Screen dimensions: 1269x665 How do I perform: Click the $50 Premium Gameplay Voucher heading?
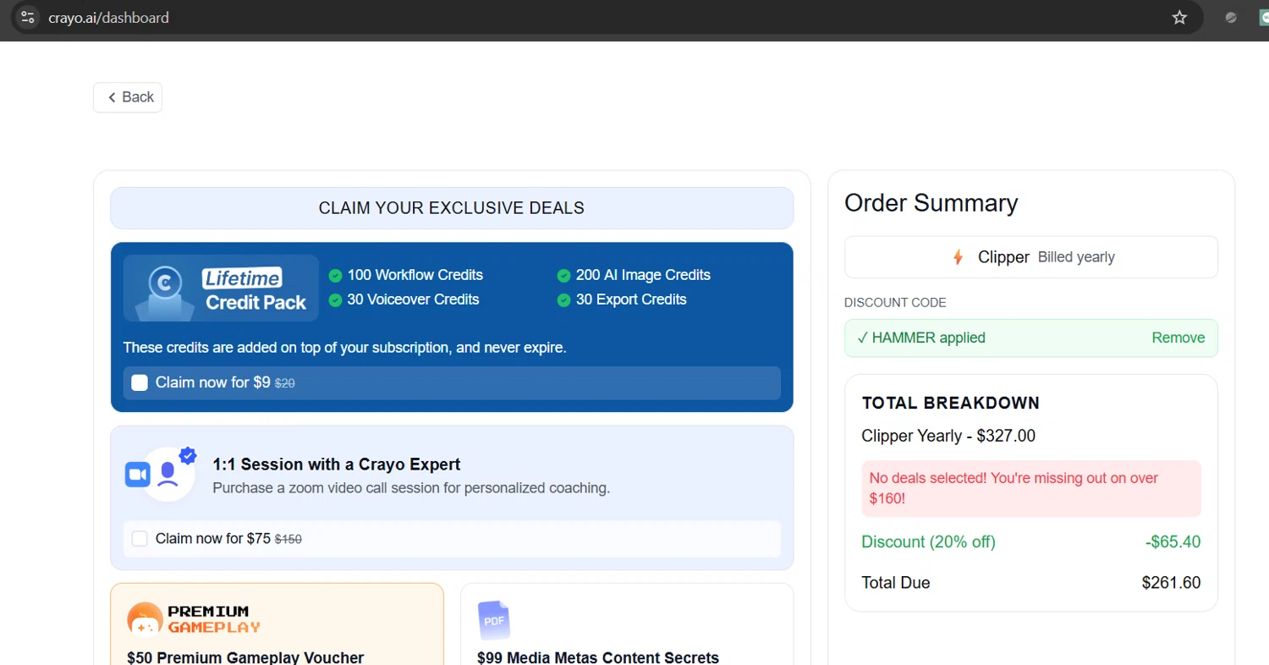tap(245, 657)
